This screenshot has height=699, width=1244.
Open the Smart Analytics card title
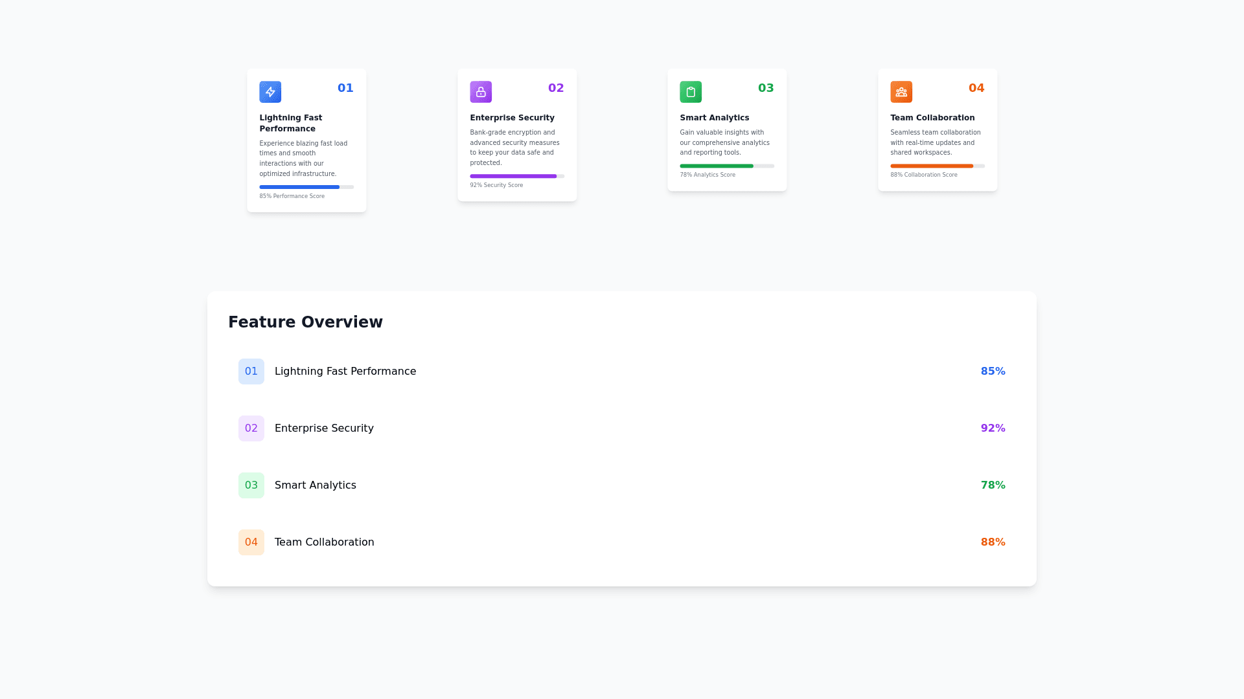coord(715,118)
